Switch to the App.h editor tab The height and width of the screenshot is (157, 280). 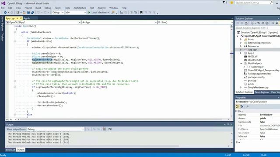tap(27, 18)
